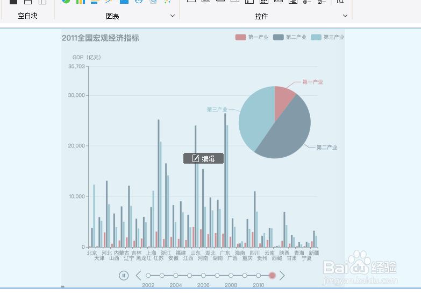Click the 内蒙古 x-axis label

coord(122,253)
